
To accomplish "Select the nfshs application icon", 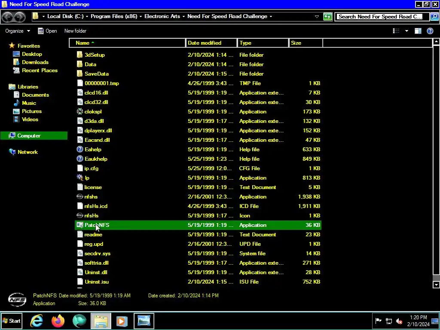I will coord(79,196).
